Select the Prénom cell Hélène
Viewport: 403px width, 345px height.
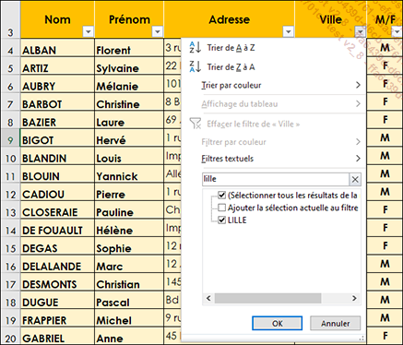coord(129,228)
